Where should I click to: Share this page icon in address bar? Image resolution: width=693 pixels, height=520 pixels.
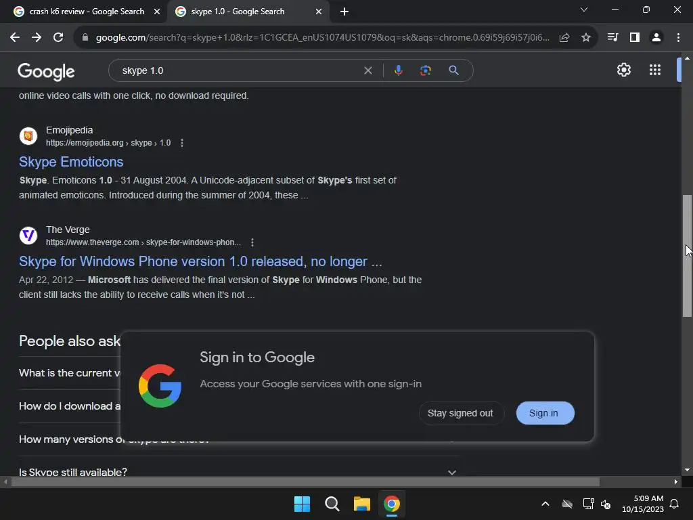tap(564, 38)
